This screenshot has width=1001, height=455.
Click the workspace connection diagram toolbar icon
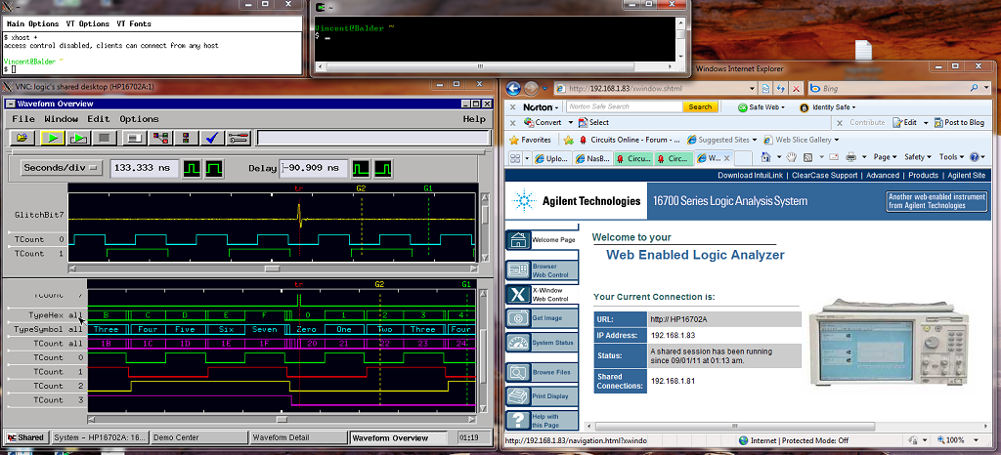pyautogui.click(x=159, y=138)
